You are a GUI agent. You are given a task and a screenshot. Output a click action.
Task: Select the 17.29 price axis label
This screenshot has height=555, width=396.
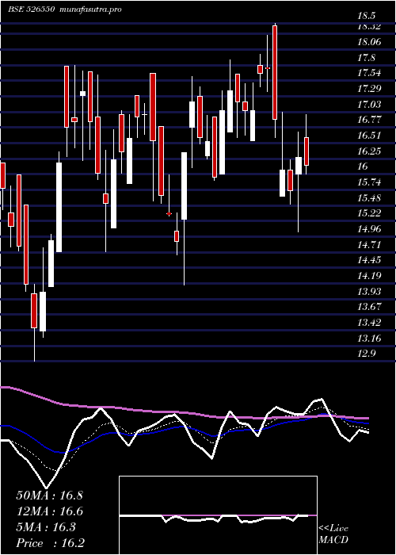[x=370, y=89]
